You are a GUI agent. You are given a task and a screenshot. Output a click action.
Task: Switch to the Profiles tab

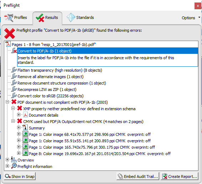pos(16,17)
